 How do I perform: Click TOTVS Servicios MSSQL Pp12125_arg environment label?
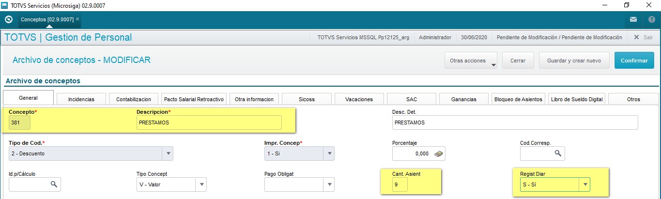pyautogui.click(x=363, y=37)
